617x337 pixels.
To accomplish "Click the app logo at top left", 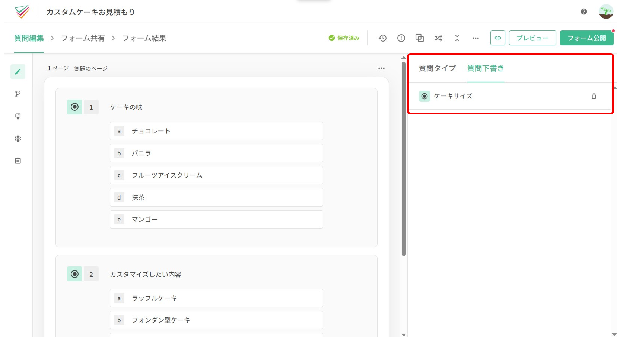I will click(x=22, y=12).
